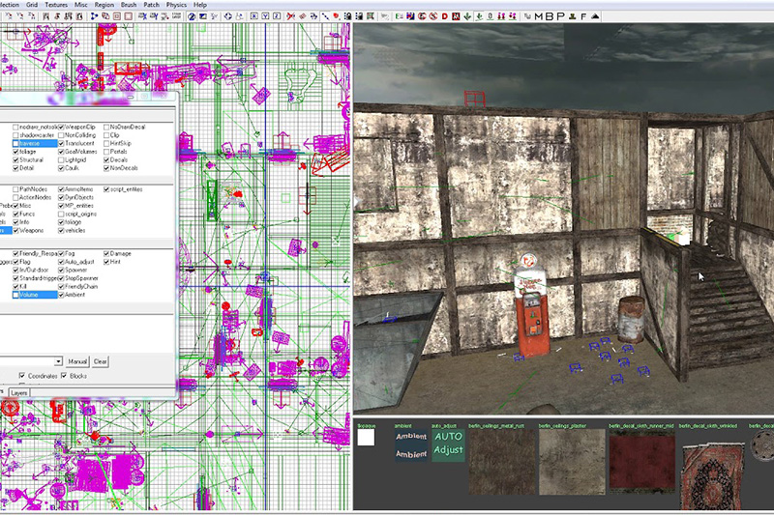Click the red shield toolbar icon

(336, 16)
